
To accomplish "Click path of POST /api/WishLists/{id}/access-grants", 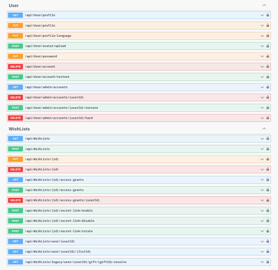I will click(x=54, y=190).
